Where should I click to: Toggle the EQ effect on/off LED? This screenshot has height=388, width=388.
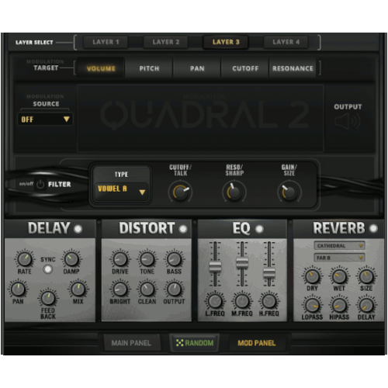click(x=259, y=229)
